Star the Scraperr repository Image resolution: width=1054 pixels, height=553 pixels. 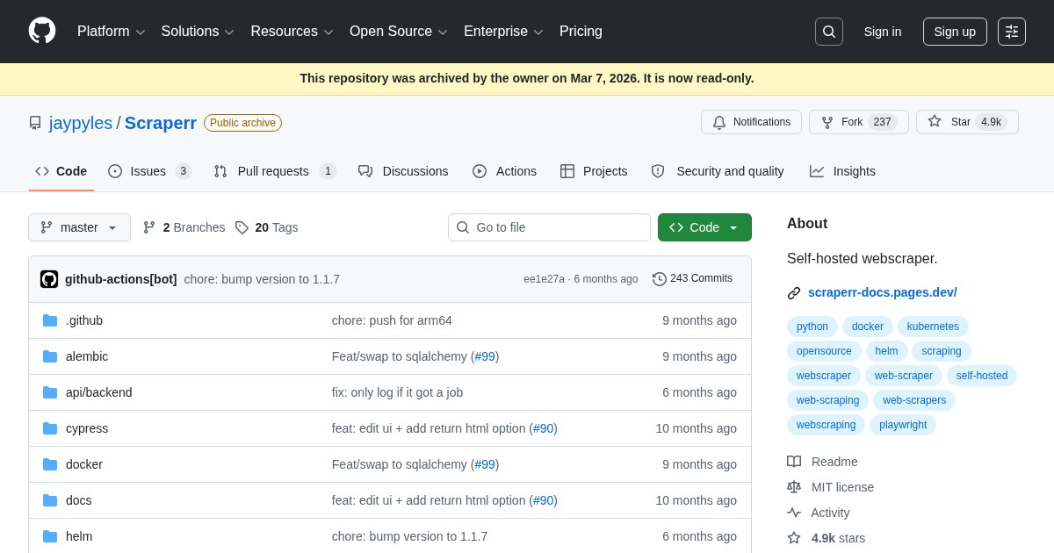(x=967, y=122)
